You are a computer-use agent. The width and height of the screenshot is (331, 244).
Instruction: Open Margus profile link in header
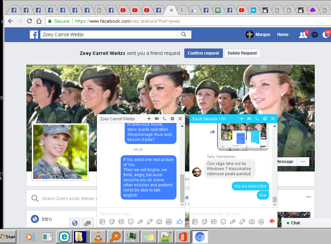(x=258, y=35)
